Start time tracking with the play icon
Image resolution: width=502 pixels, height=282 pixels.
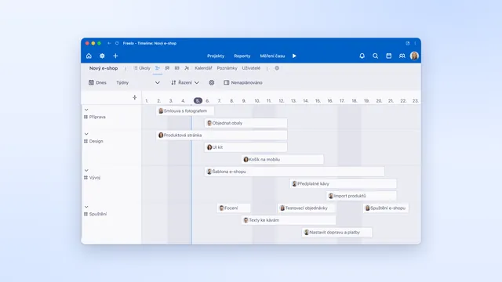pyautogui.click(x=294, y=56)
